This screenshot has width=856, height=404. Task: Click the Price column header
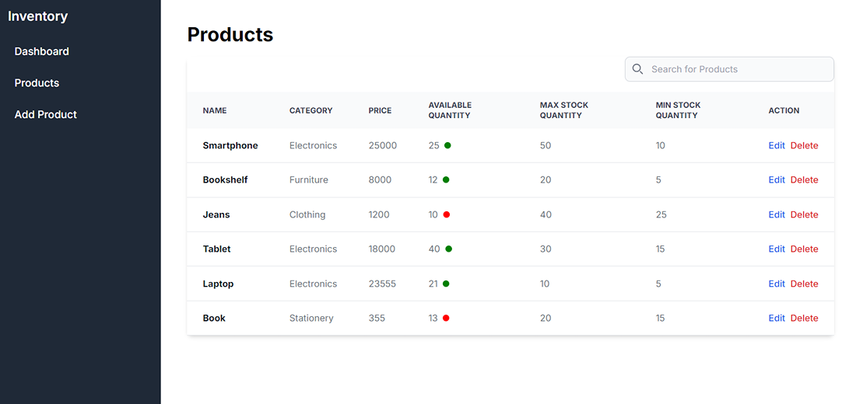click(380, 110)
